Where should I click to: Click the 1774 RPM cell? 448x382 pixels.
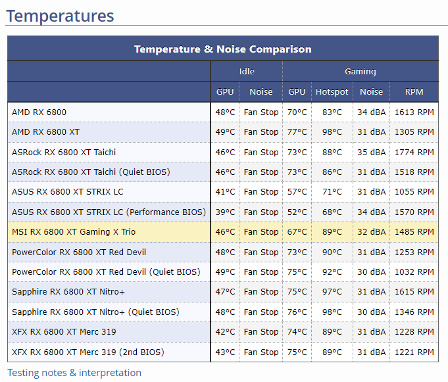click(414, 152)
